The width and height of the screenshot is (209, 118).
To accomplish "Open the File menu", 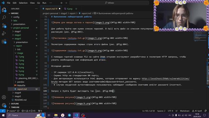I will coord(8,3).
